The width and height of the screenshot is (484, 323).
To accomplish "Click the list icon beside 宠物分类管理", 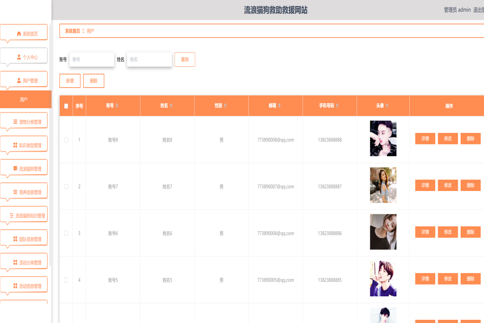I will 15,122.
